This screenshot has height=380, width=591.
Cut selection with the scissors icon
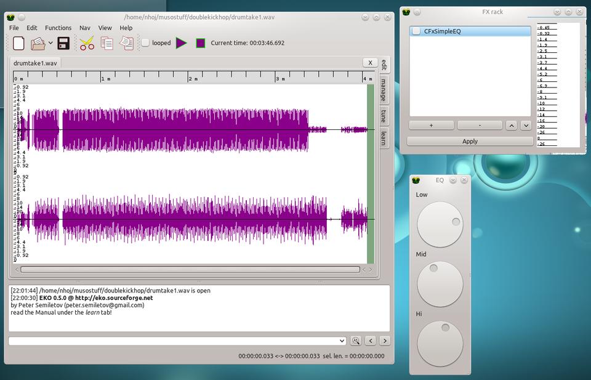87,43
